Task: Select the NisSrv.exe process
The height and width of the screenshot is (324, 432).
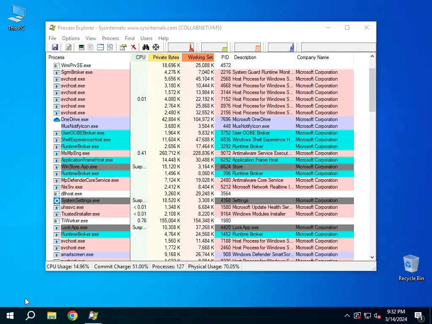Action: (x=72, y=187)
